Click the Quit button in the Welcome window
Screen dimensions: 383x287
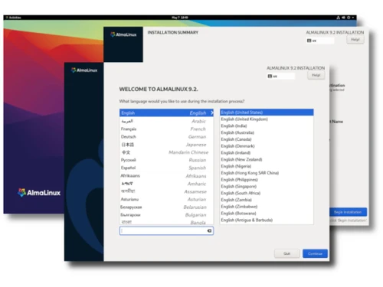[x=286, y=253]
